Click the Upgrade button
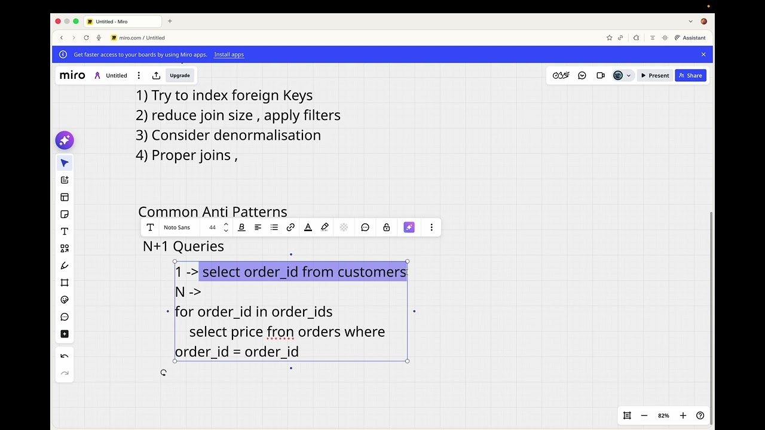The height and width of the screenshot is (430, 765). click(x=180, y=75)
